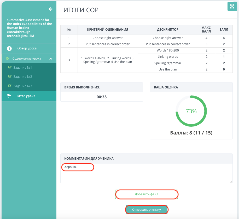Click the Put sentences in correct order criterion cell
Screen dimensions: 239x219
point(108,44)
